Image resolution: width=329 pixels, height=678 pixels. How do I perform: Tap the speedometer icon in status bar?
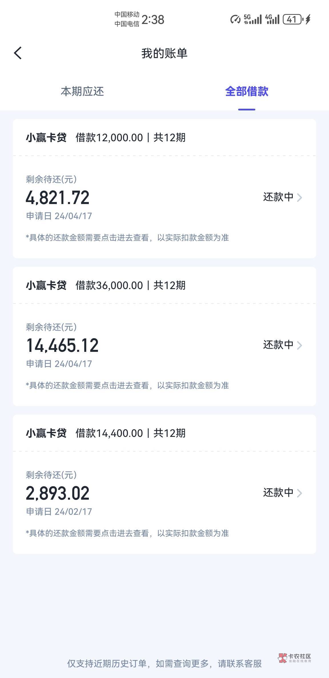point(235,19)
